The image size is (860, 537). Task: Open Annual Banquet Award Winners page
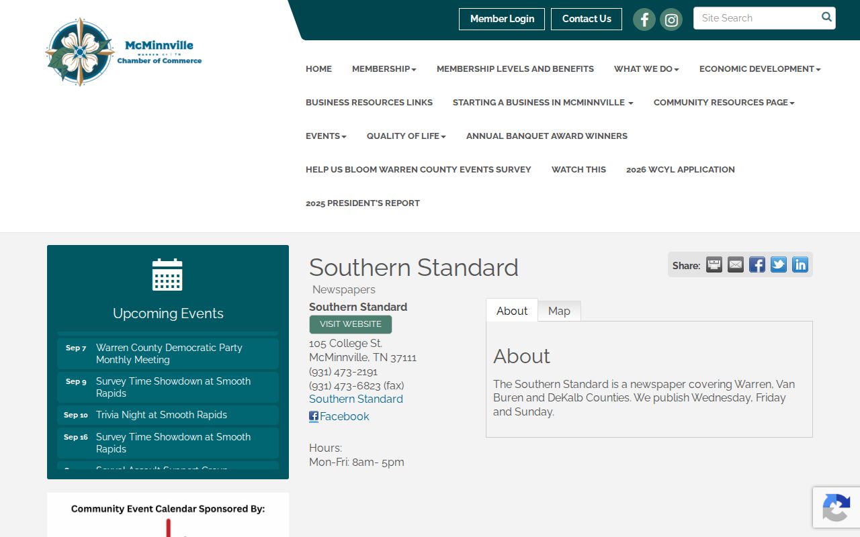[x=547, y=136]
